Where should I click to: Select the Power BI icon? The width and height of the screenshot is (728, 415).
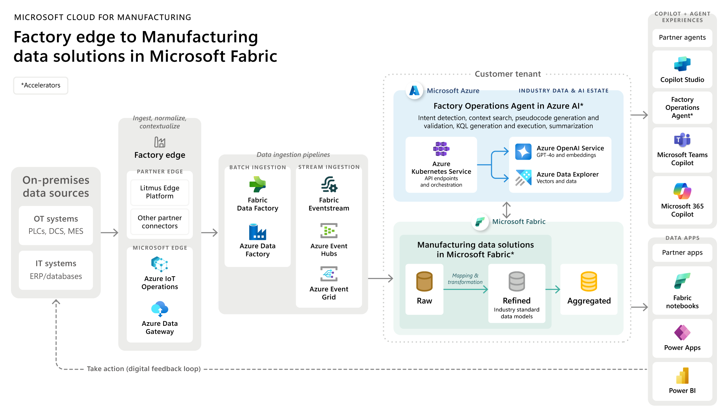coord(682,376)
